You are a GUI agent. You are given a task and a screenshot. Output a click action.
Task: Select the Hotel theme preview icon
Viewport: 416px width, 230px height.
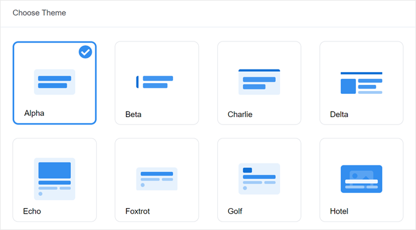pos(362,179)
